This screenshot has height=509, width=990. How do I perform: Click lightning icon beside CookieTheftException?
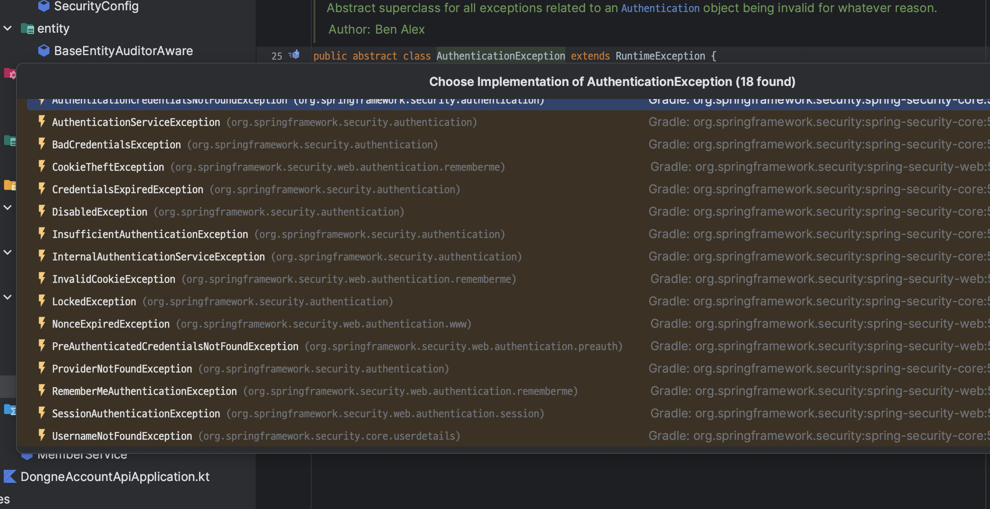(42, 167)
